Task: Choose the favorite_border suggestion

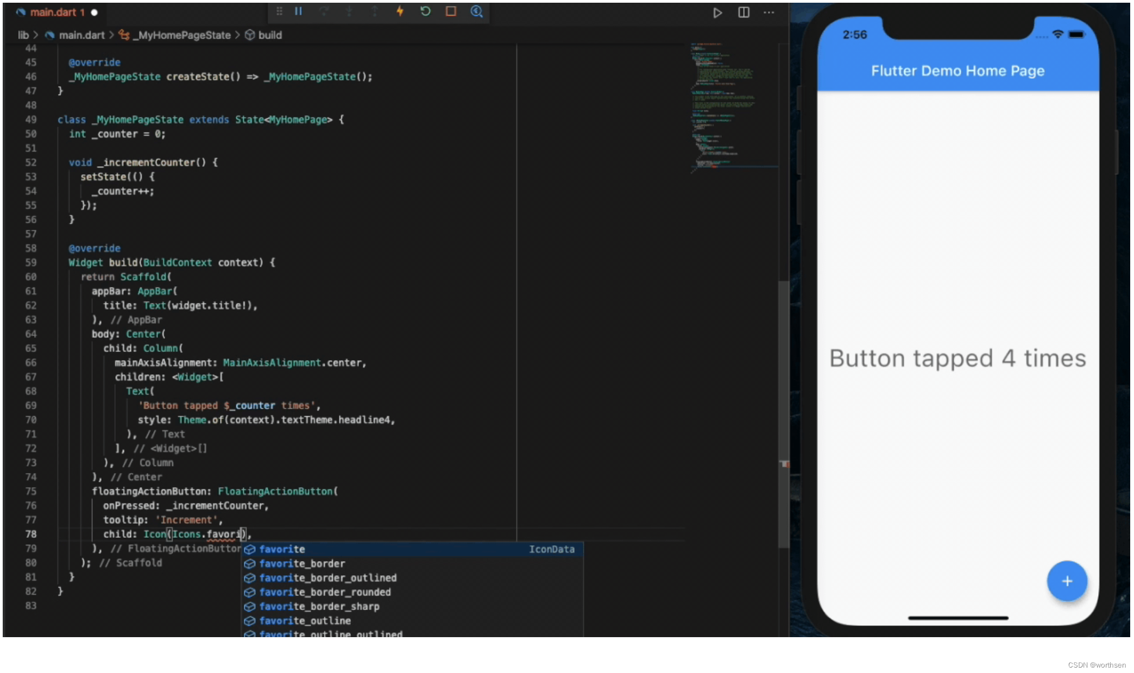Action: (412, 564)
